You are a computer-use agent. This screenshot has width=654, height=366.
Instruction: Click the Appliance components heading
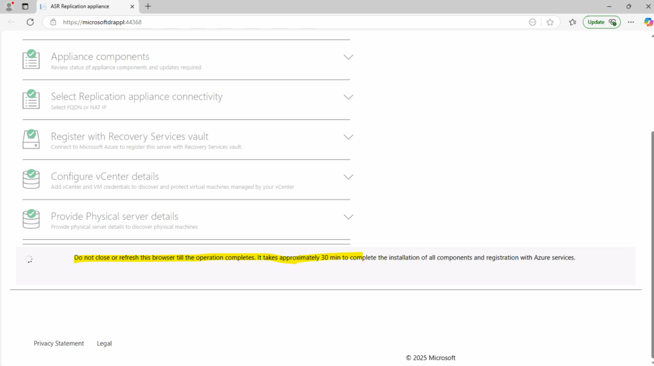click(x=100, y=56)
